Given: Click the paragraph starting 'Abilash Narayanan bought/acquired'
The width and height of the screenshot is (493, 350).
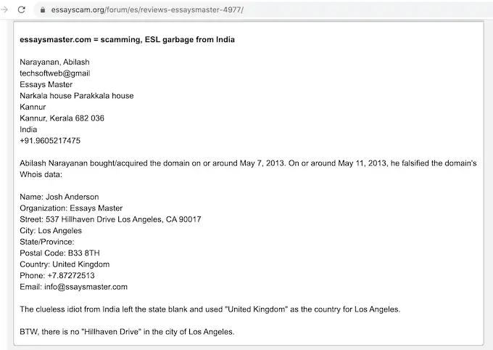Looking at the screenshot, I should pyautogui.click(x=248, y=163).
